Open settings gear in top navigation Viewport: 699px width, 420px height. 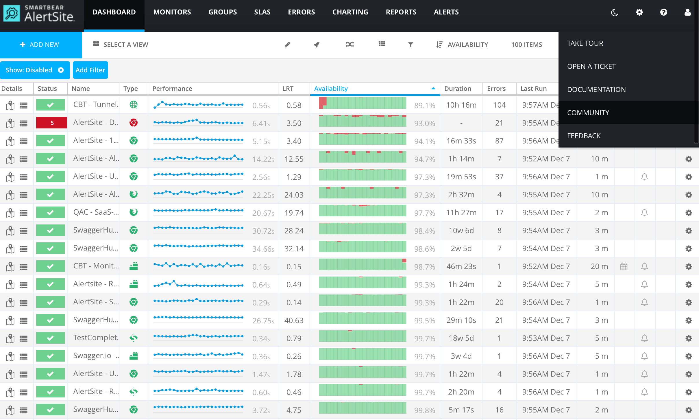coord(639,12)
